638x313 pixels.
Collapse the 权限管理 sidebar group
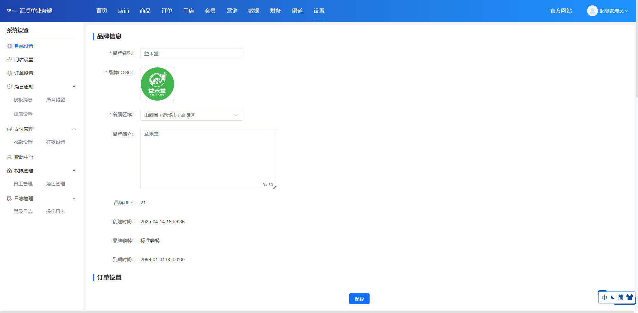(x=74, y=171)
